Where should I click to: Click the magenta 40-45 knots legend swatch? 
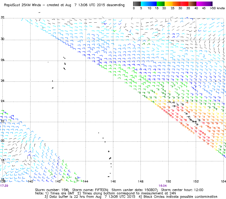click(200, 4)
